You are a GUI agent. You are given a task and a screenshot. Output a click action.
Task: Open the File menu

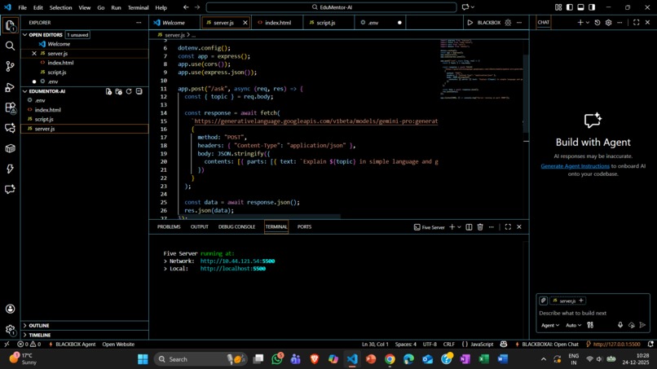[22, 7]
